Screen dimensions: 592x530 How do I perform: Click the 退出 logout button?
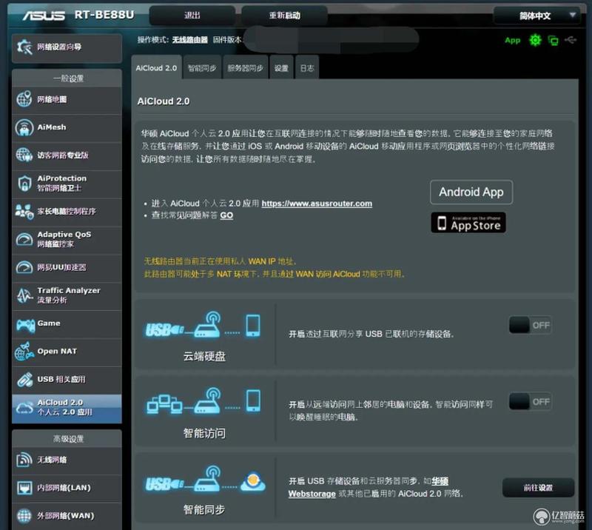coord(192,16)
